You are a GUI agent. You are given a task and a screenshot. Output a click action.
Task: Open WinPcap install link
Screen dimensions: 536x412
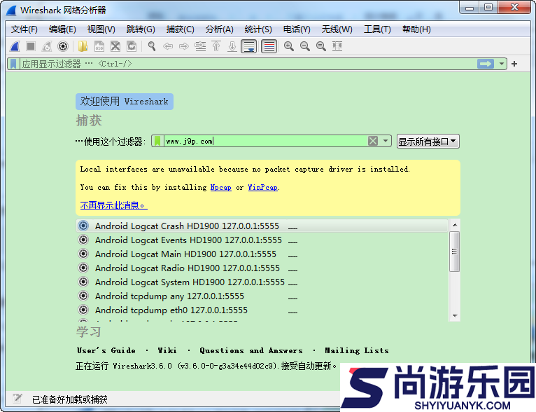click(x=262, y=188)
